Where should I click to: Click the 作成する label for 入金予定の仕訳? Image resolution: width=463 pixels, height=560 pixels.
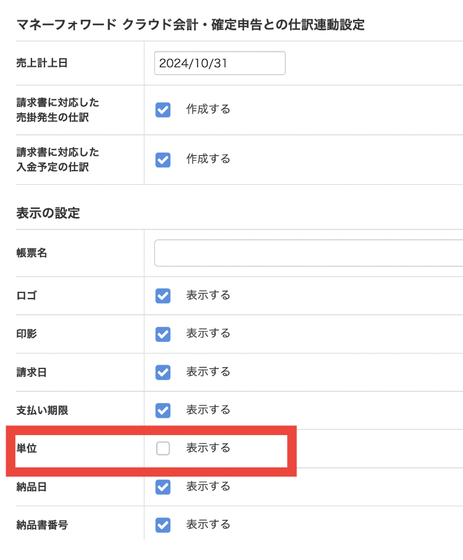click(208, 159)
